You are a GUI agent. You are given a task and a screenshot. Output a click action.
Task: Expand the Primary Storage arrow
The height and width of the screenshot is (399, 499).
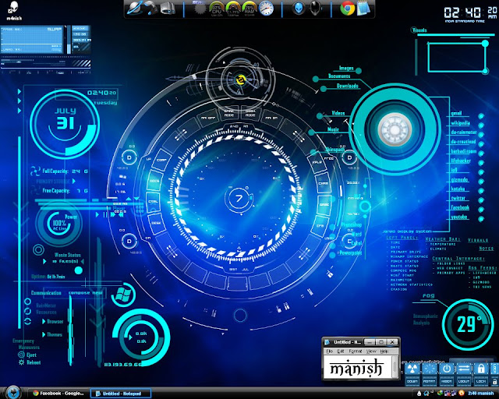click(x=74, y=181)
